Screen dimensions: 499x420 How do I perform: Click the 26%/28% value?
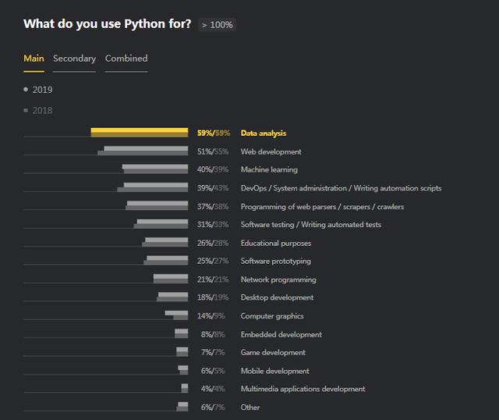tap(213, 243)
